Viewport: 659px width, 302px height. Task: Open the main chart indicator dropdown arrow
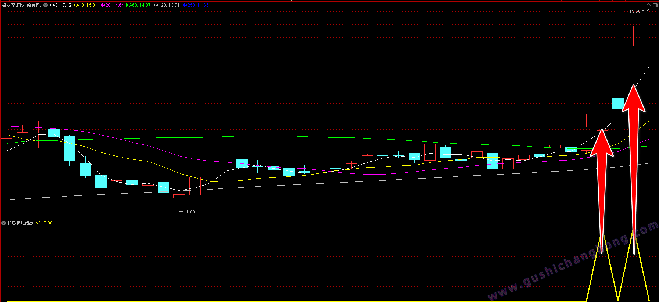point(46,5)
